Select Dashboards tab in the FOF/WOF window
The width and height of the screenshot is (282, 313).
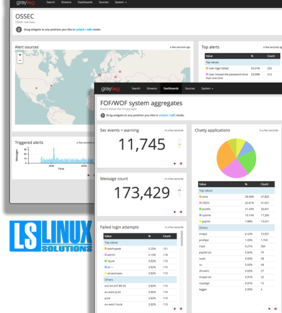pyautogui.click(x=171, y=88)
